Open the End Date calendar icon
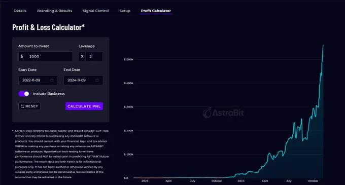345x185 pixels. pyautogui.click(x=97, y=80)
